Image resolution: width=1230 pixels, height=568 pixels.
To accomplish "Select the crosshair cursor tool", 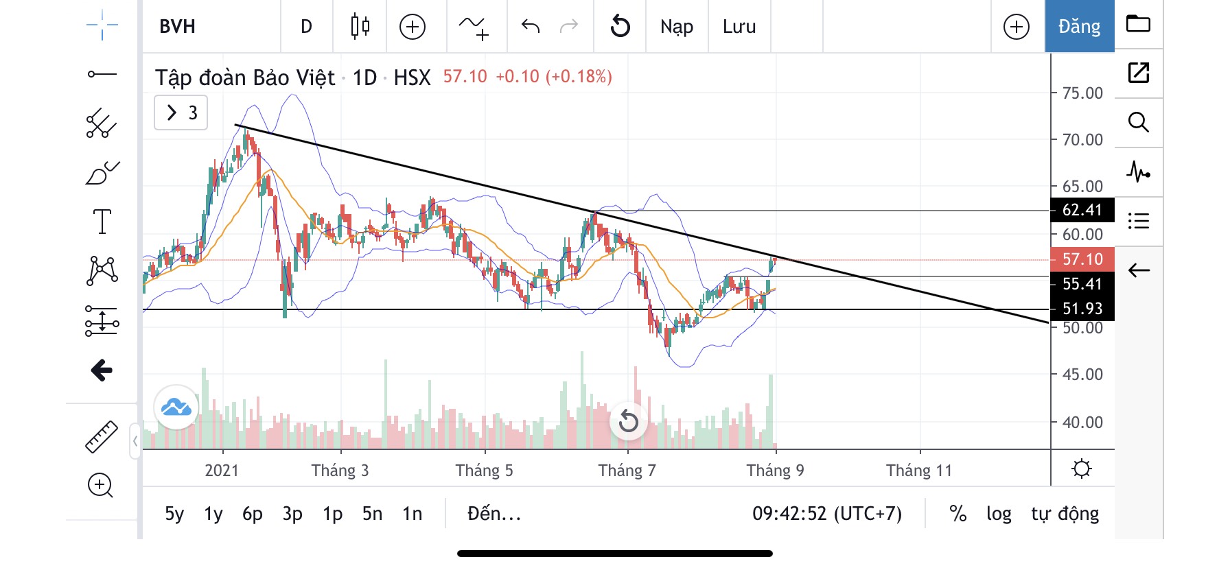I will point(102,25).
